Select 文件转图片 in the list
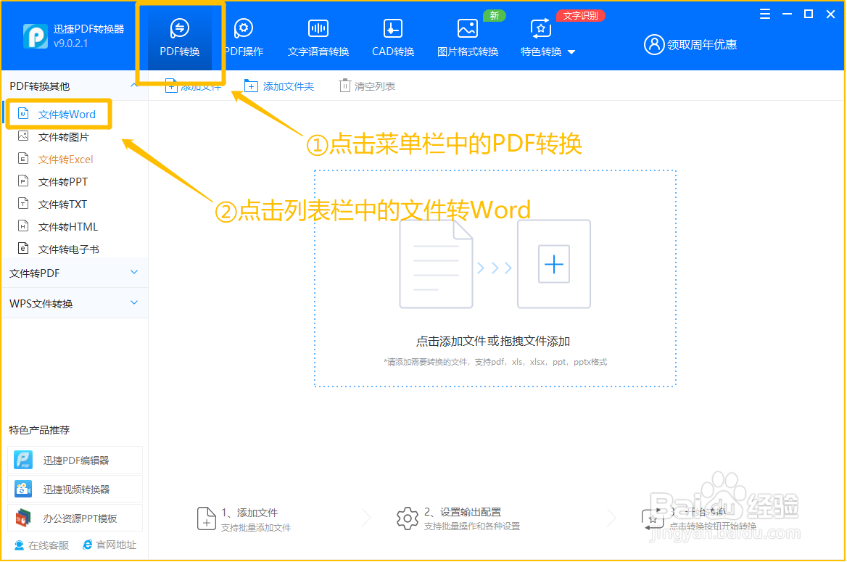Screen dimensions: 847x562 coord(64,137)
